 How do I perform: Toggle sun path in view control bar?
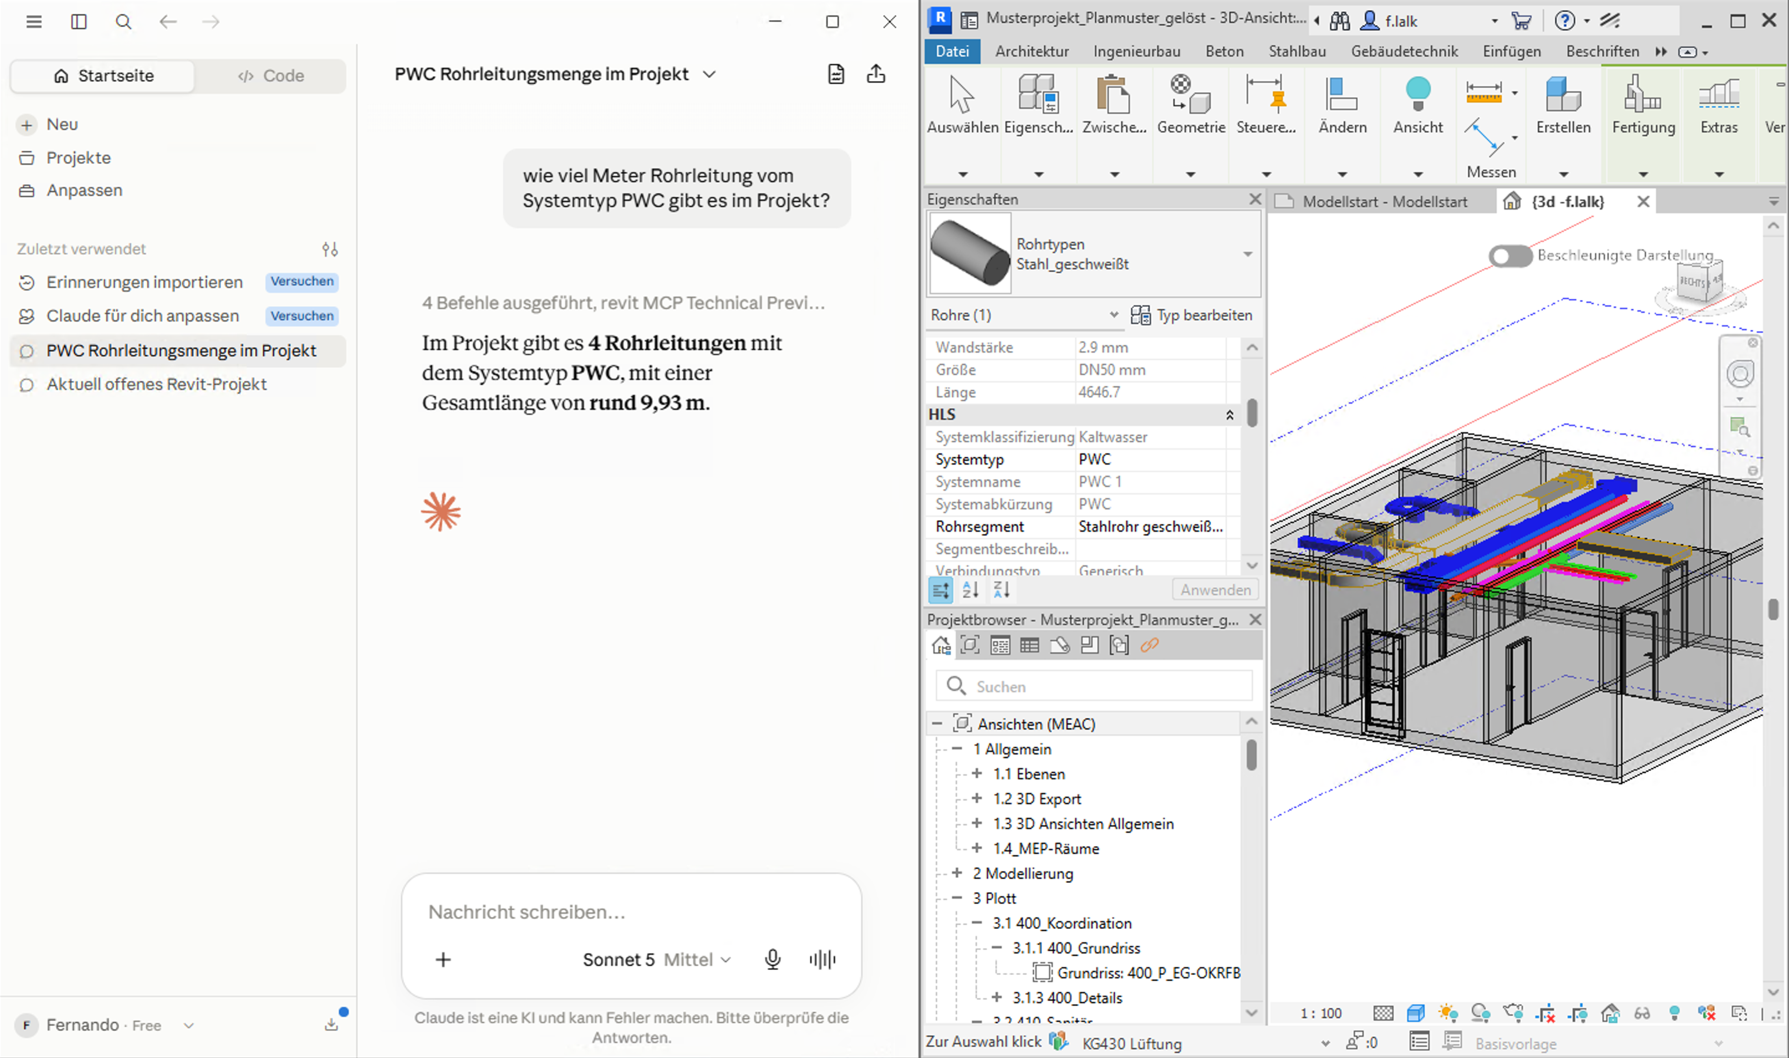[x=1448, y=1013]
